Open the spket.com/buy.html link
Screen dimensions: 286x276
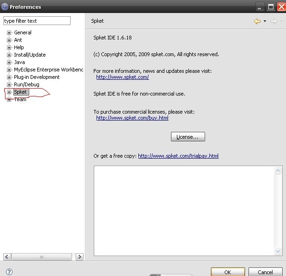(132, 118)
